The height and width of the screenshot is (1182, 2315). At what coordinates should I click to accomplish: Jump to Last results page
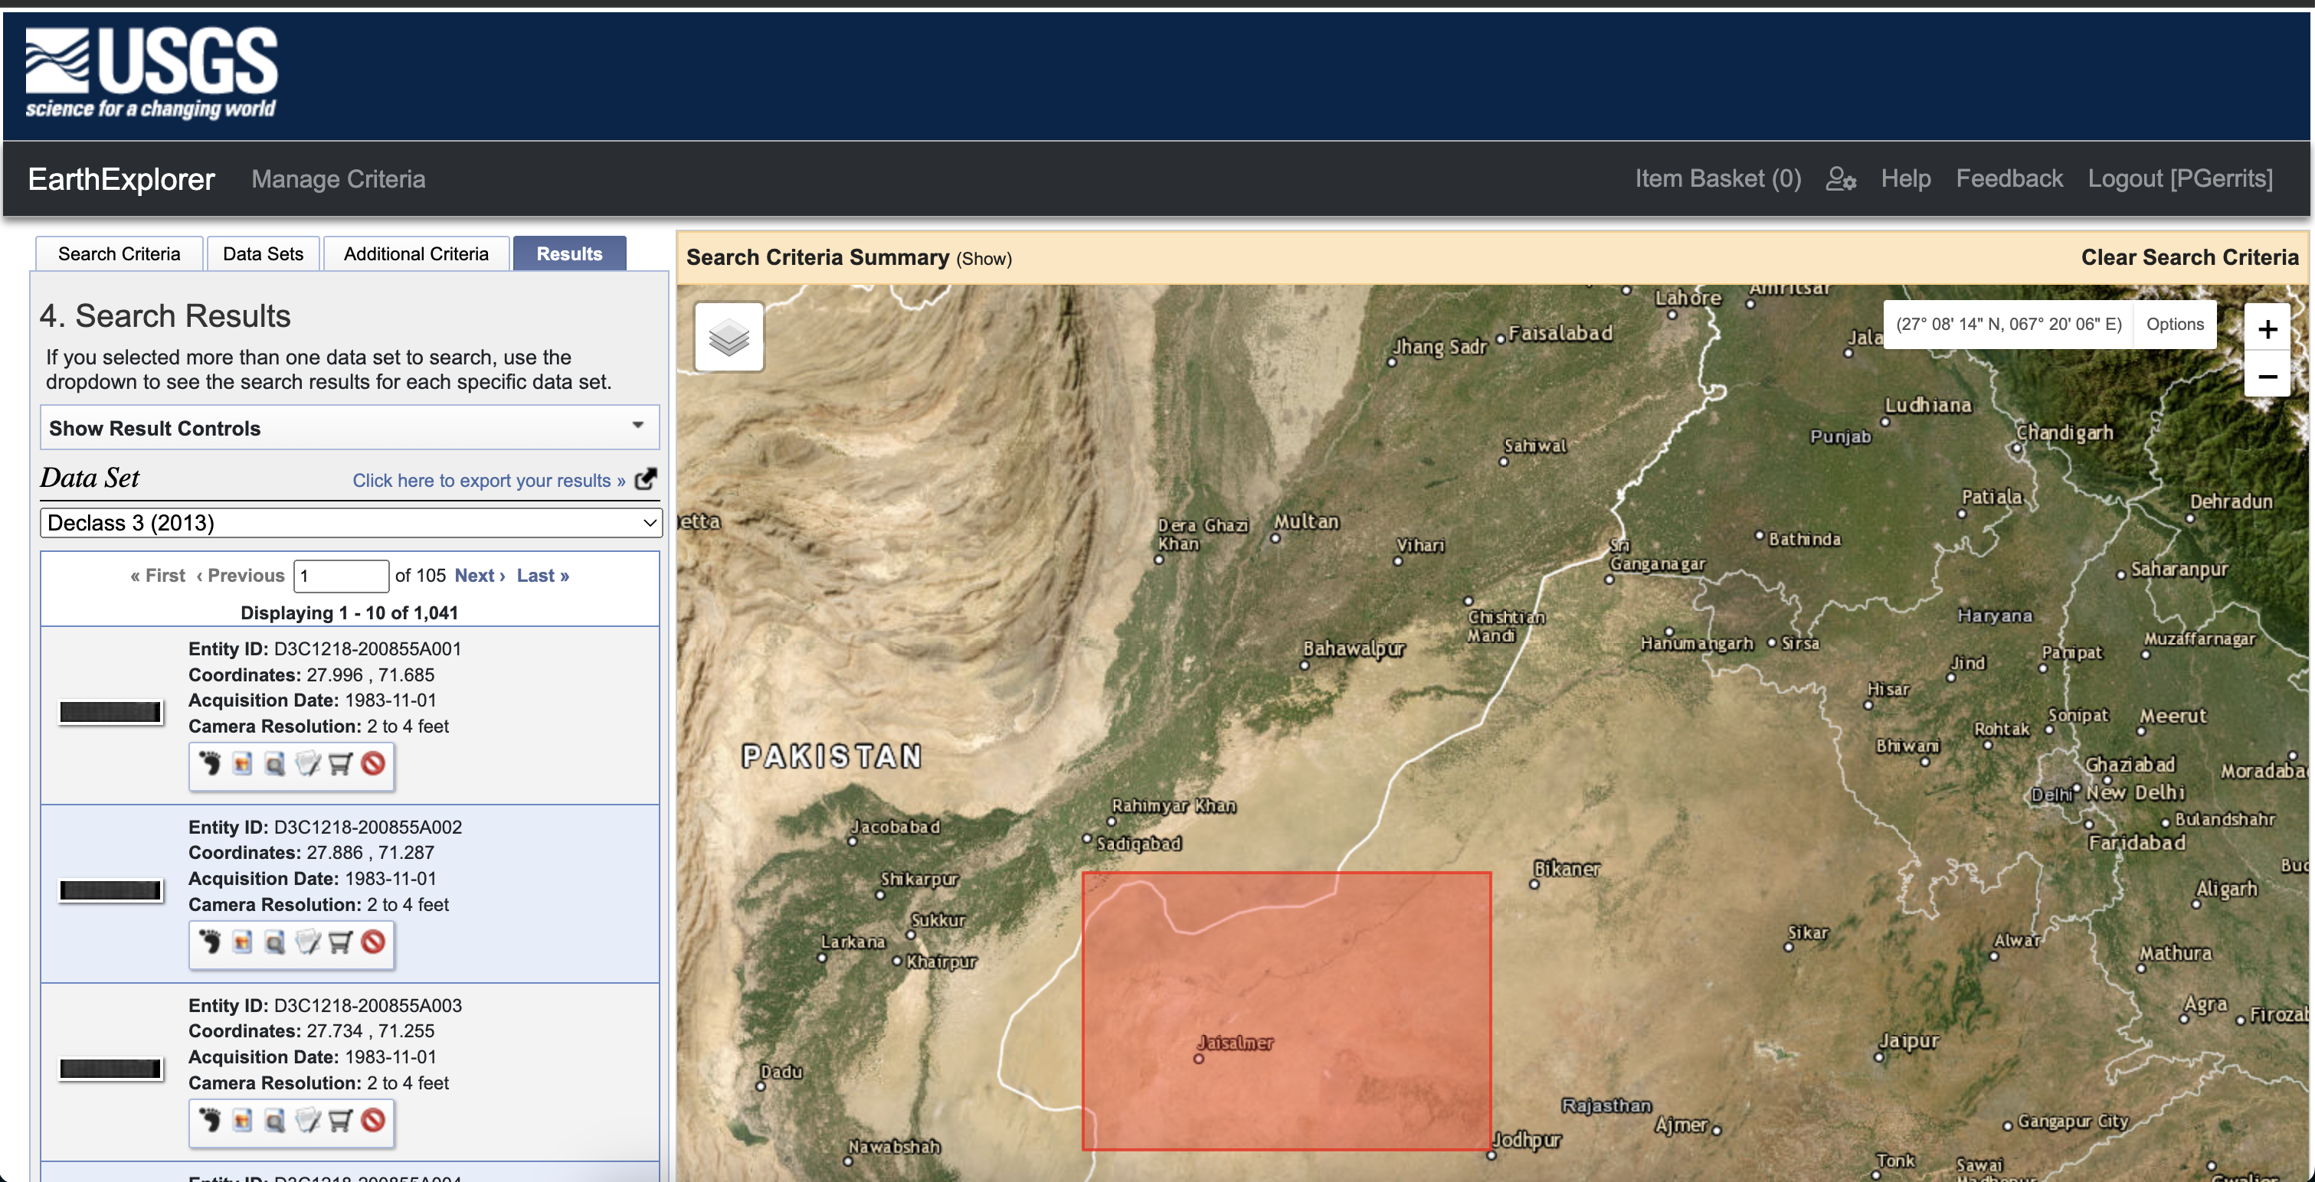543,576
